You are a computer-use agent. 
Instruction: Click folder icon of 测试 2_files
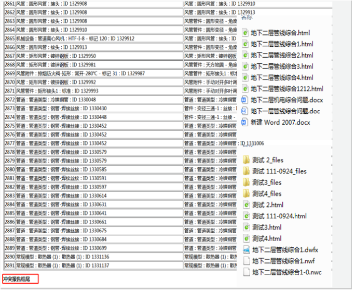coord(246,160)
